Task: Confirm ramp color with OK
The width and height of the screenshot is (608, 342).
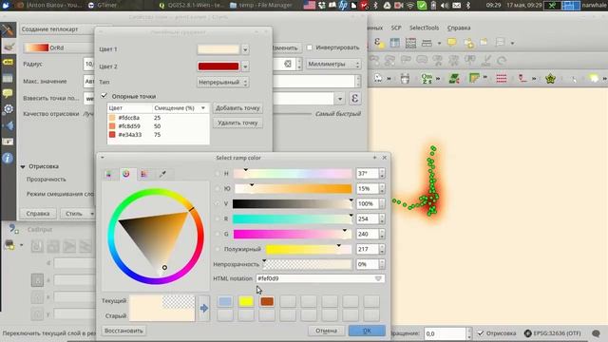Action: [367, 331]
